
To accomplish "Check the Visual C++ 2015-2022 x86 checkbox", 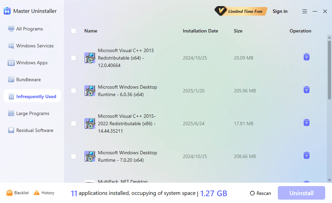I will [74, 123].
